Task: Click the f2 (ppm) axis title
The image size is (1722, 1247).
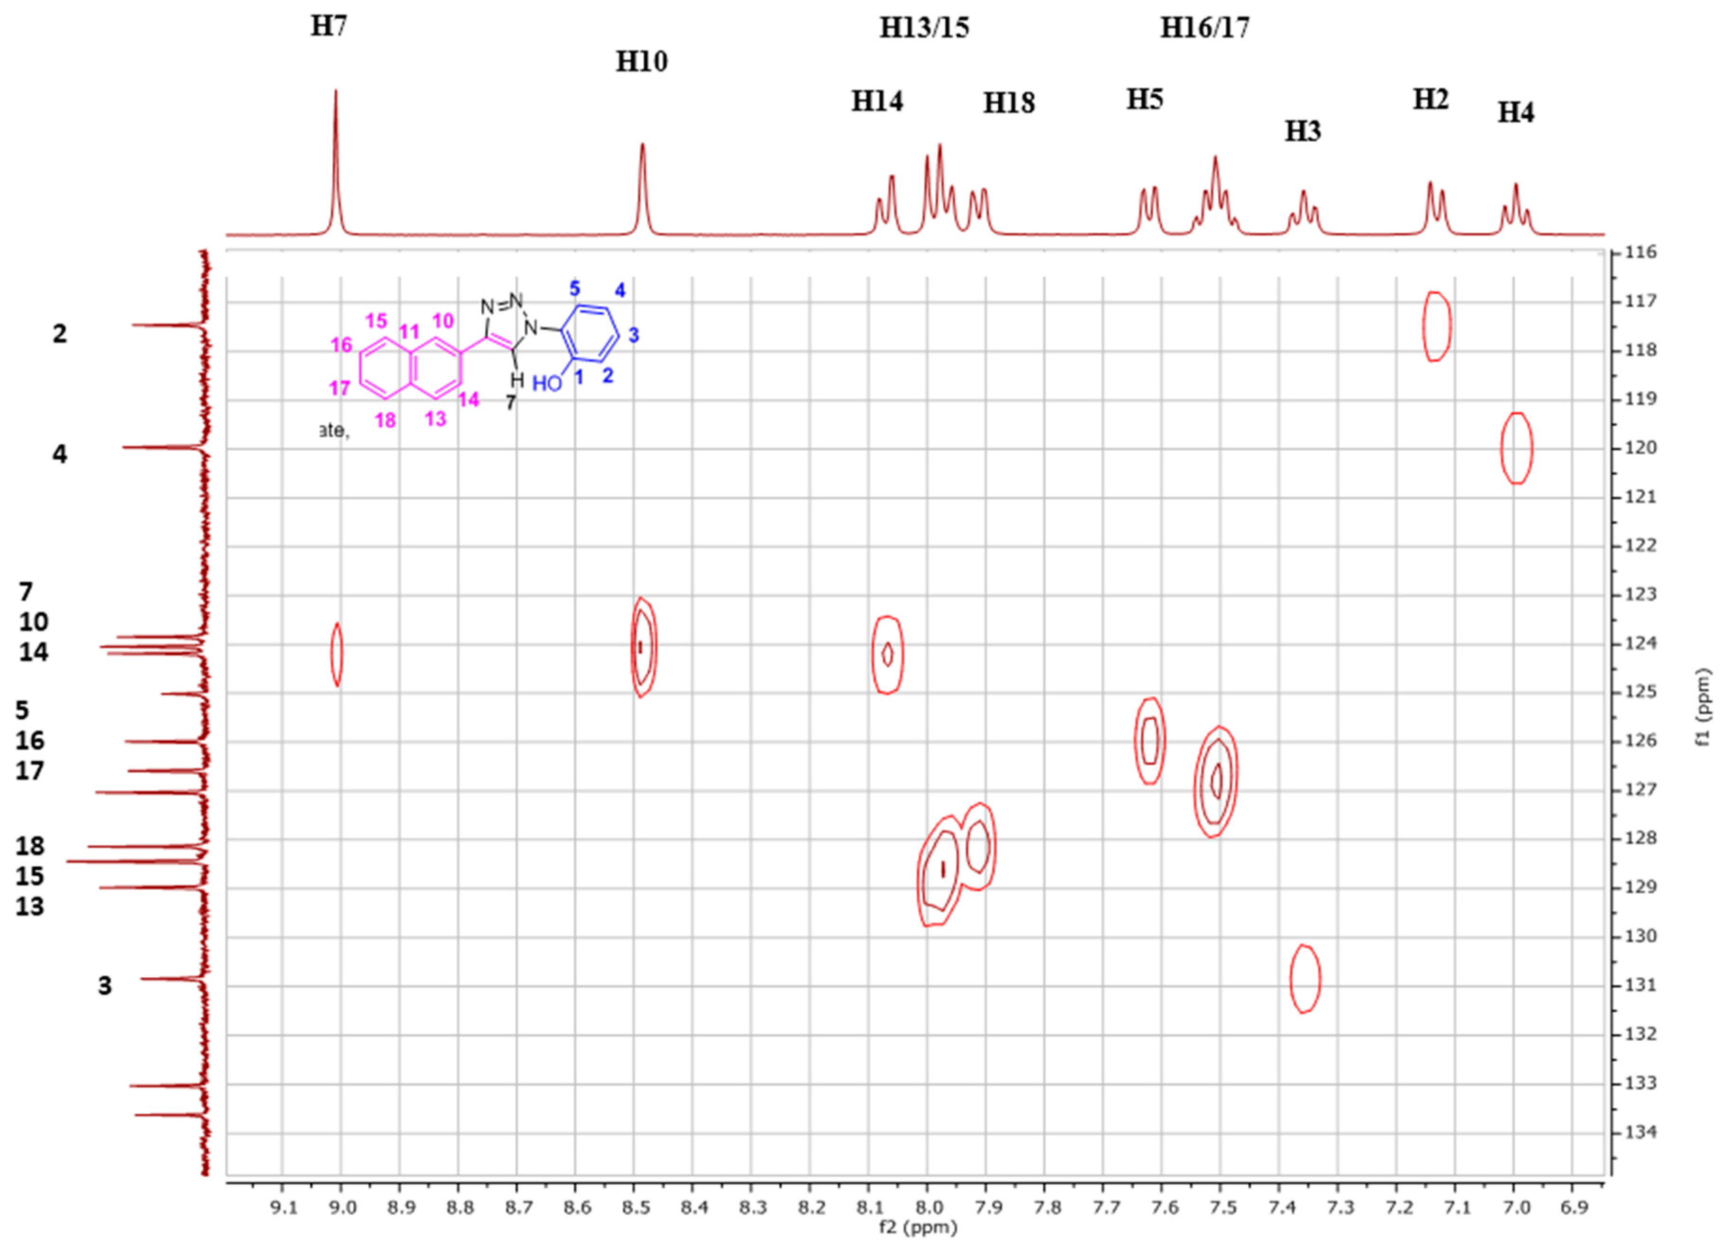Action: [918, 1227]
